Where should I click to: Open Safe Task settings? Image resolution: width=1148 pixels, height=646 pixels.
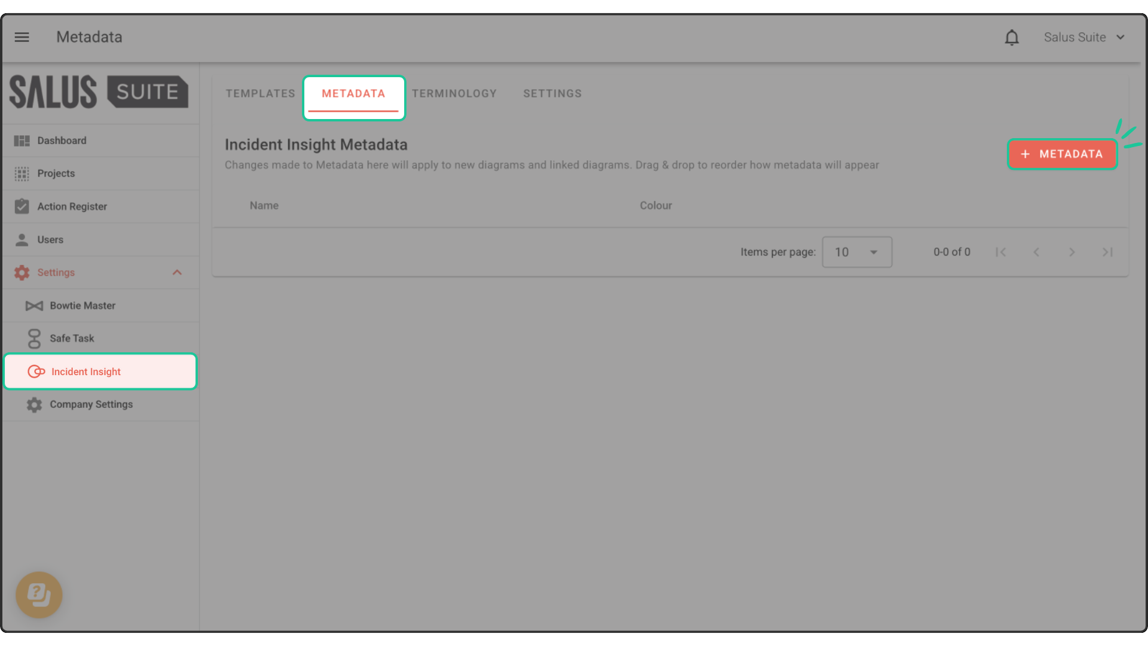pyautogui.click(x=72, y=339)
